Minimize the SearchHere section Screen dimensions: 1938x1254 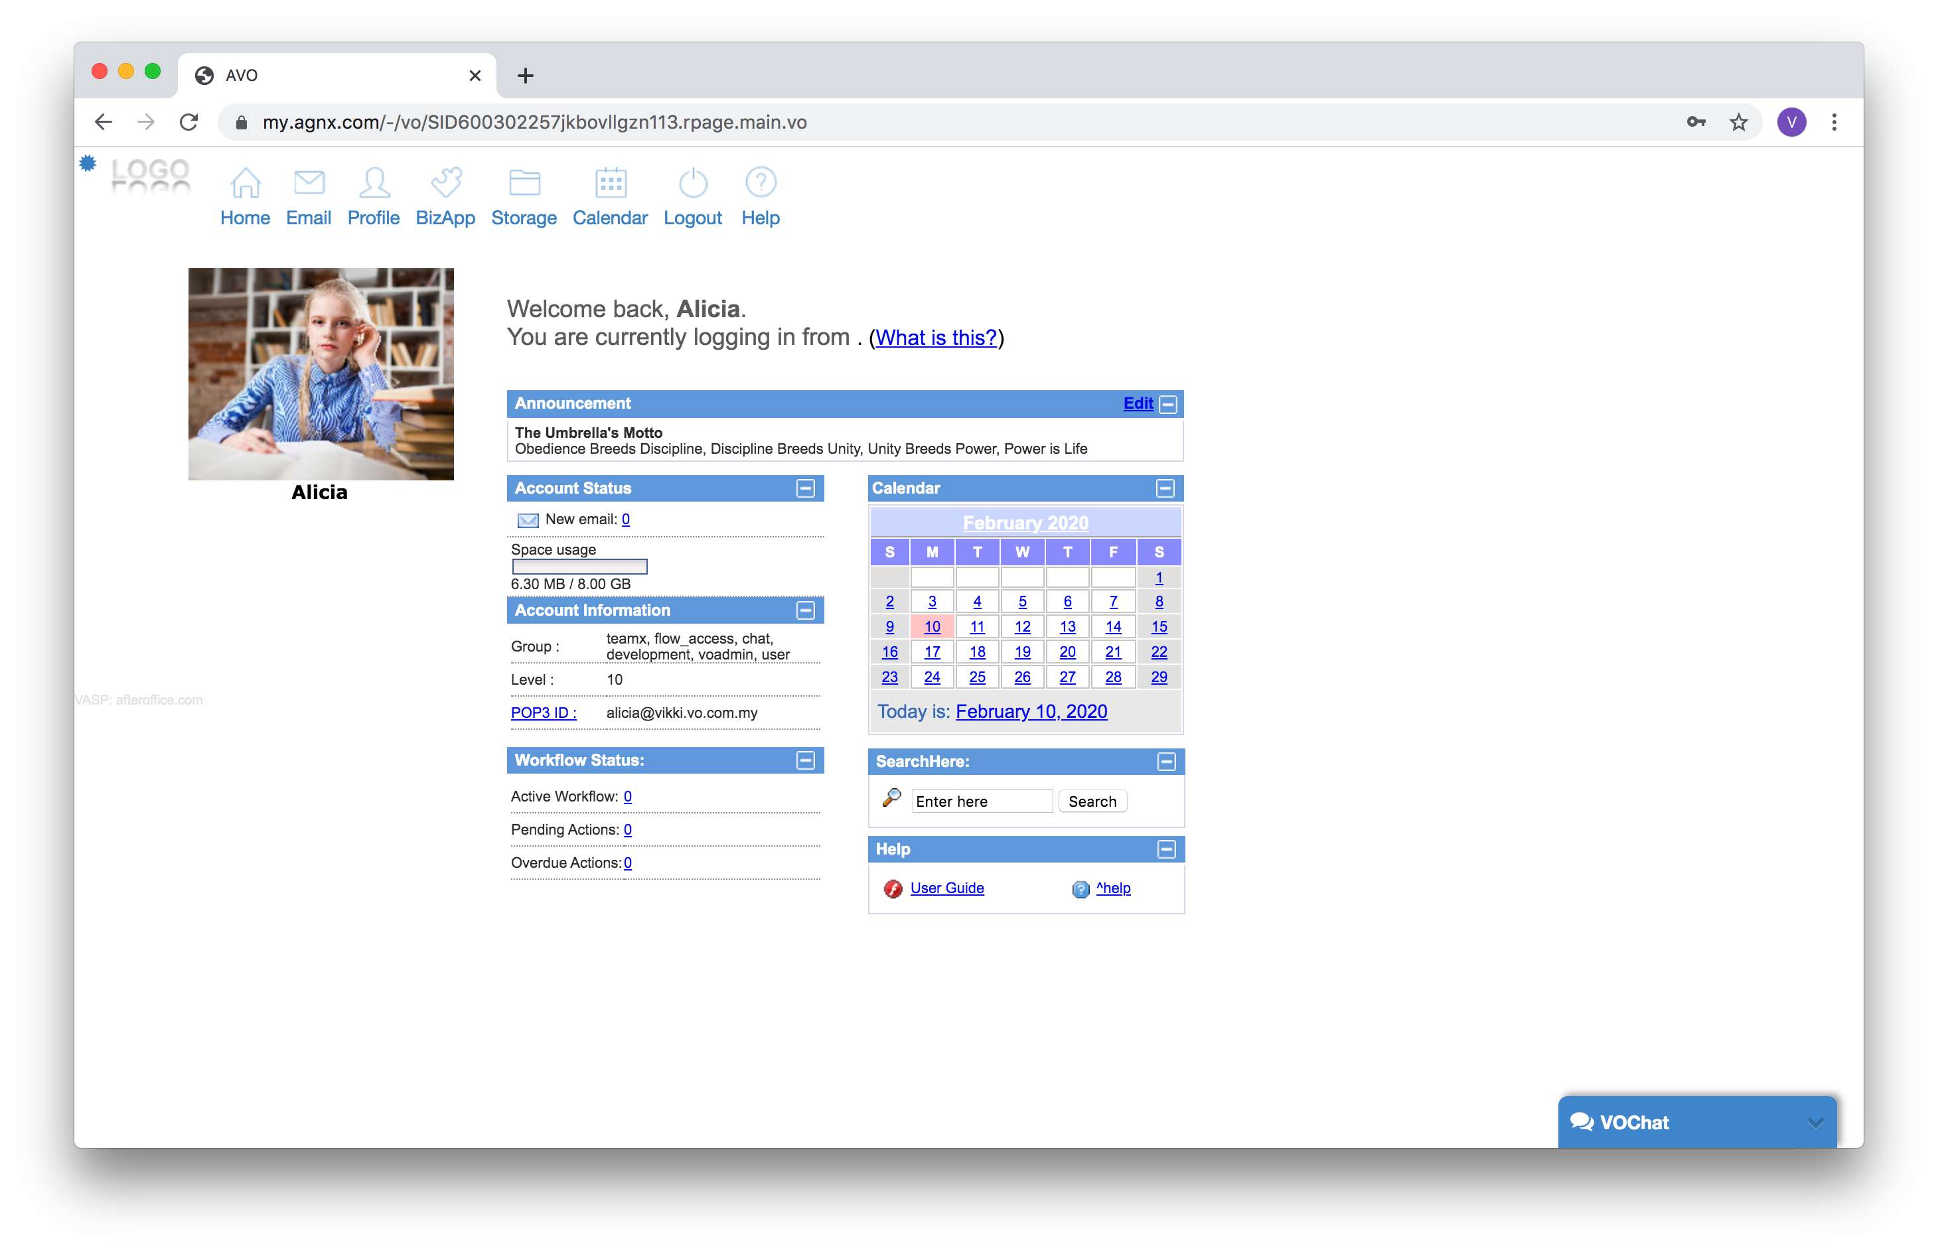(x=1166, y=762)
